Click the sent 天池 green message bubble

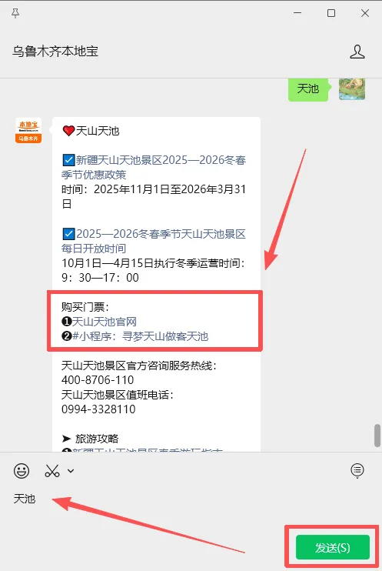click(308, 88)
